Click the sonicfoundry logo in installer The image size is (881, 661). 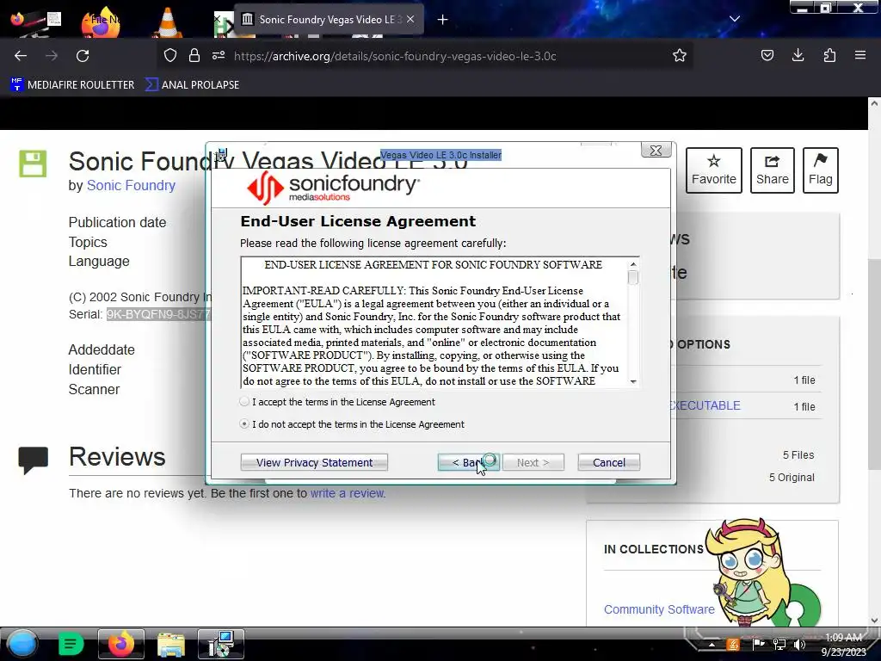click(333, 188)
